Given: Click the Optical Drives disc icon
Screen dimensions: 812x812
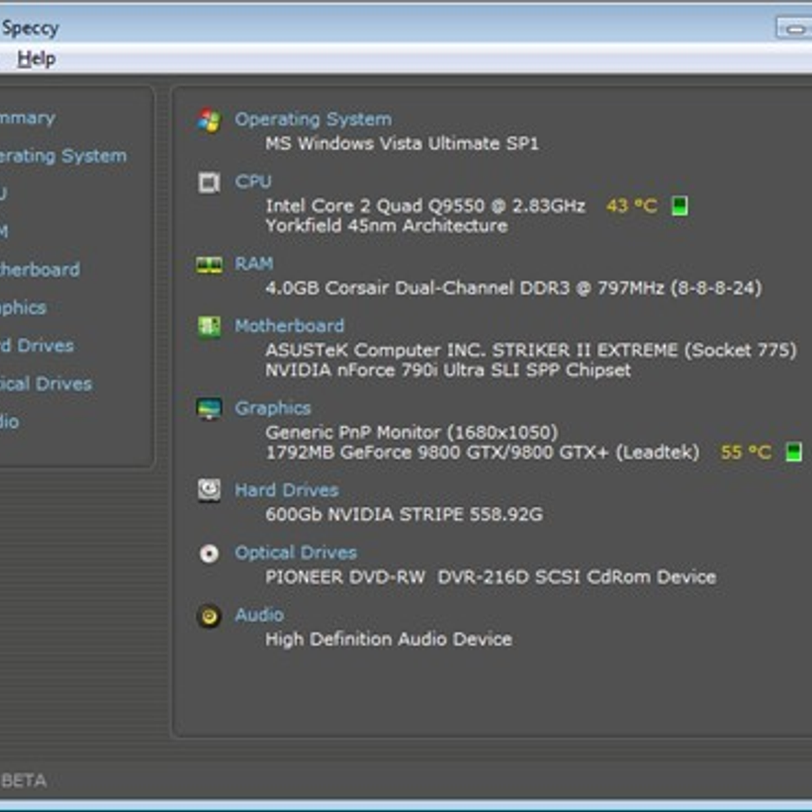Looking at the screenshot, I should point(209,554).
